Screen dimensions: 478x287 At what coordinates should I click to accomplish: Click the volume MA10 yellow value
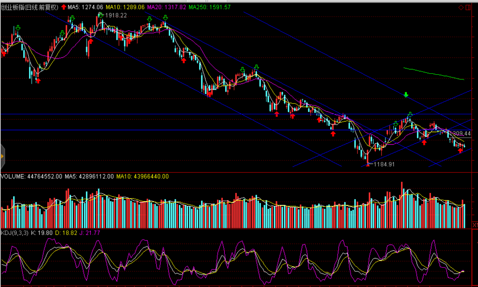142,176
